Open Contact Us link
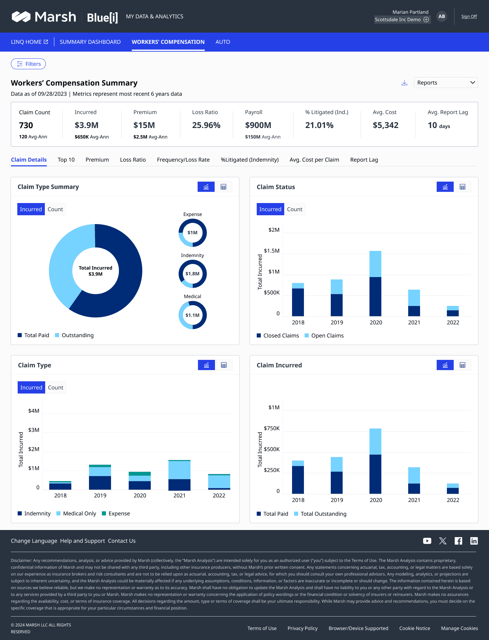The width and height of the screenshot is (489, 640). [122, 541]
